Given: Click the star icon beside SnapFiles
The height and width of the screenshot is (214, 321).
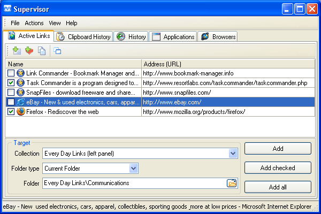Looking at the screenshot, I should pyautogui.click(x=20, y=93).
